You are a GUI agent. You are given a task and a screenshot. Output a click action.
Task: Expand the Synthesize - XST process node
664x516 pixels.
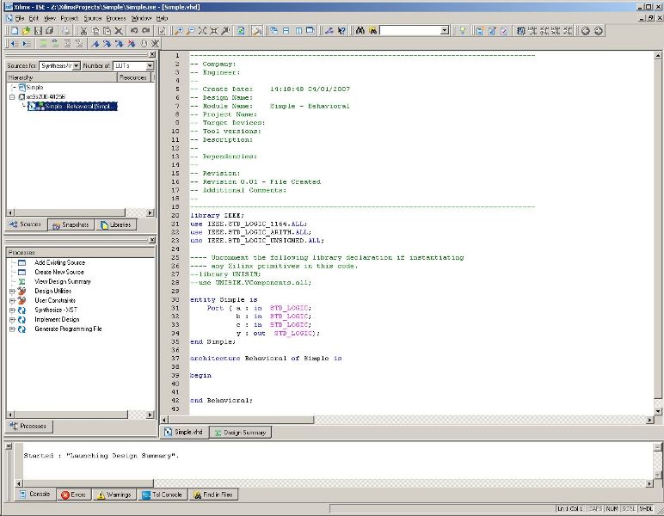(12, 310)
